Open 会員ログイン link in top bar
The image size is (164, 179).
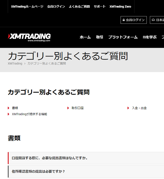(x=56, y=6)
